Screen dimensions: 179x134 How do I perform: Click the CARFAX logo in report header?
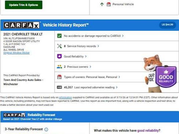(22, 25)
